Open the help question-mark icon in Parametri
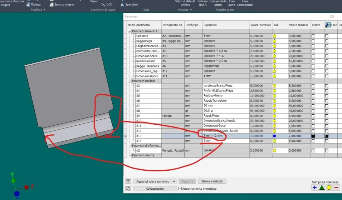 click(128, 188)
